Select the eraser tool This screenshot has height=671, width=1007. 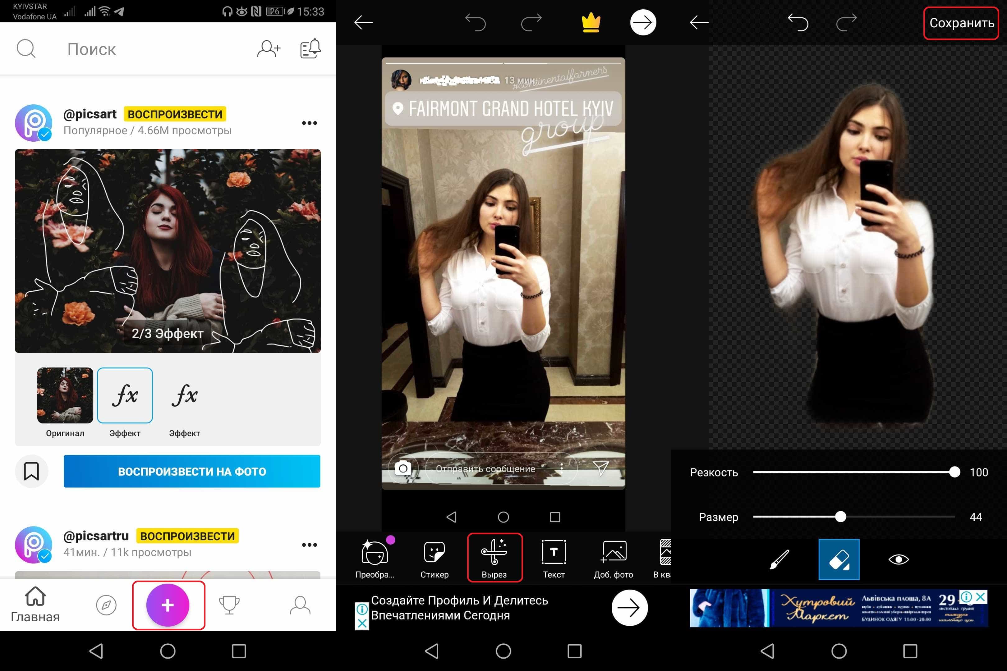(x=839, y=559)
